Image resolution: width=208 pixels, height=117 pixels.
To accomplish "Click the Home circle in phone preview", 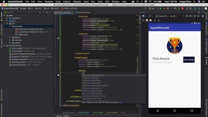I will point(175,111).
